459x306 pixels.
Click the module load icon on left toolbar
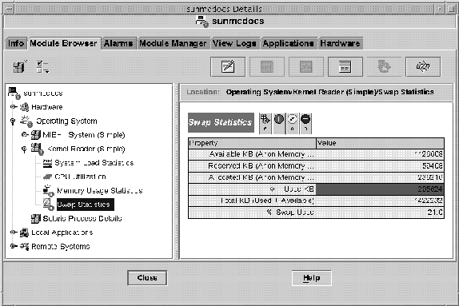(20, 66)
